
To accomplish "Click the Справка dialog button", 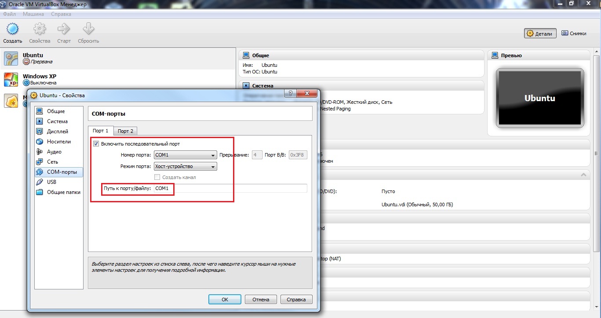I will [x=296, y=300].
